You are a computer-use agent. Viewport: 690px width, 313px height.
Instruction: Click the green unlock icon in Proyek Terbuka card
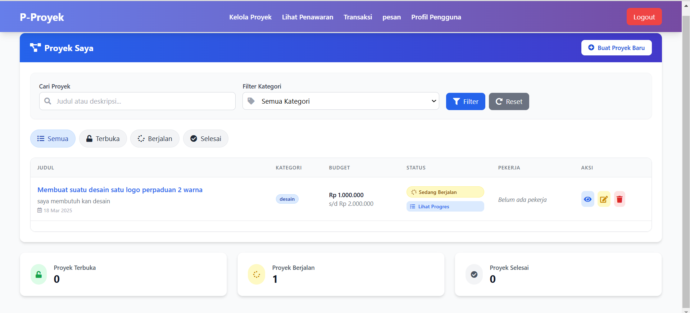tap(38, 275)
